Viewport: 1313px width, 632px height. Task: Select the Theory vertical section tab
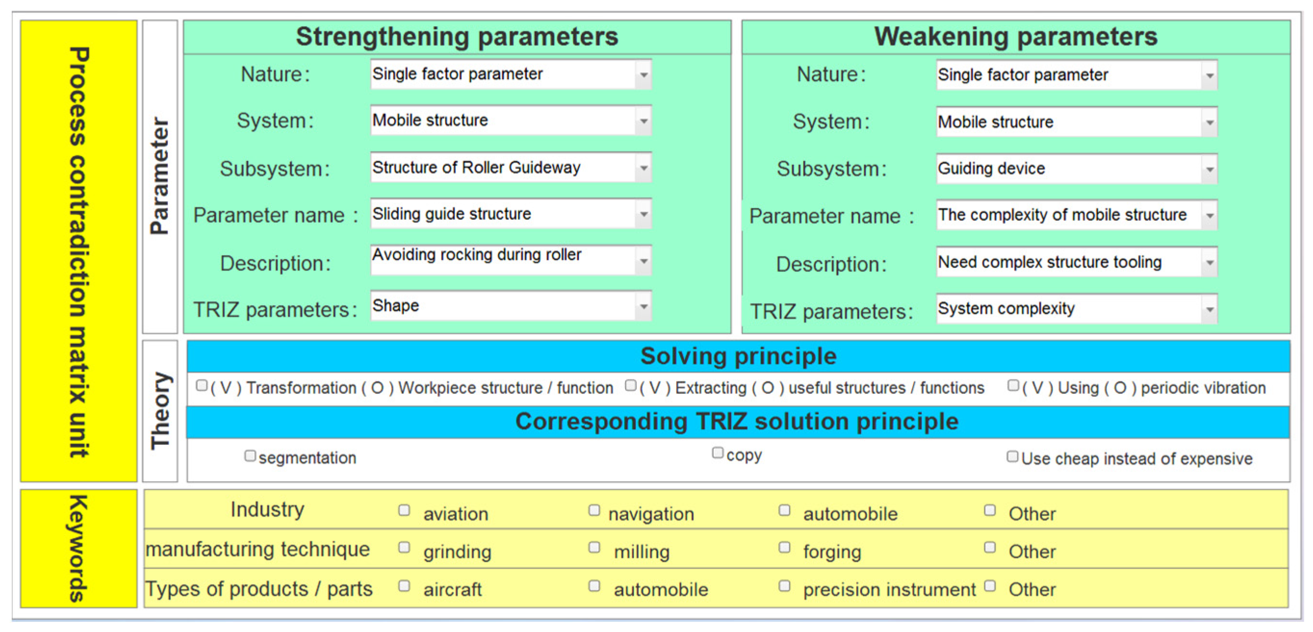coord(160,411)
